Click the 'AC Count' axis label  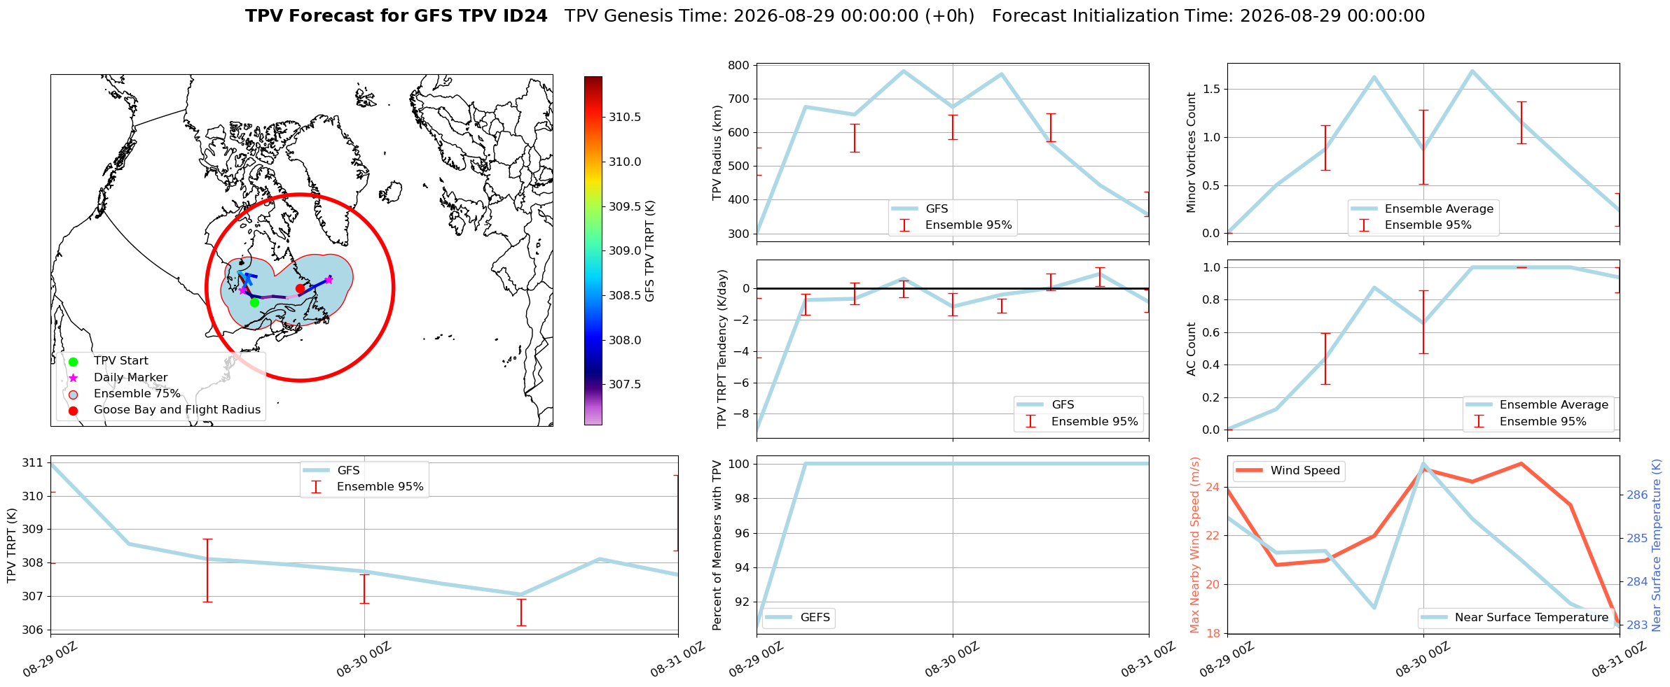coord(1192,349)
